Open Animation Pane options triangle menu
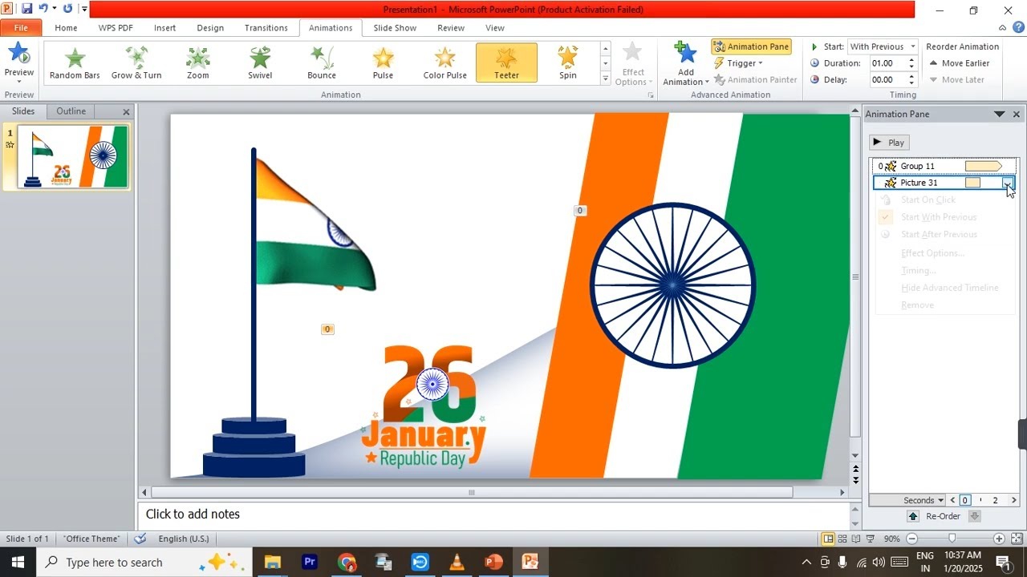 pos(999,114)
